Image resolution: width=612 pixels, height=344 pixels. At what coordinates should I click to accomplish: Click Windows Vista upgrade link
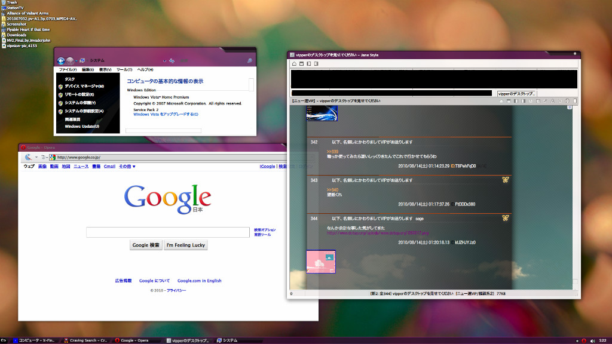[x=166, y=114]
